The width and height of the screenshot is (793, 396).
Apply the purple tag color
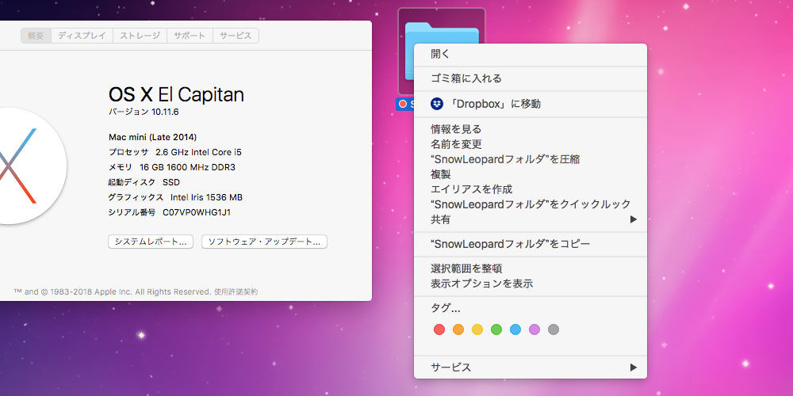pos(534,329)
